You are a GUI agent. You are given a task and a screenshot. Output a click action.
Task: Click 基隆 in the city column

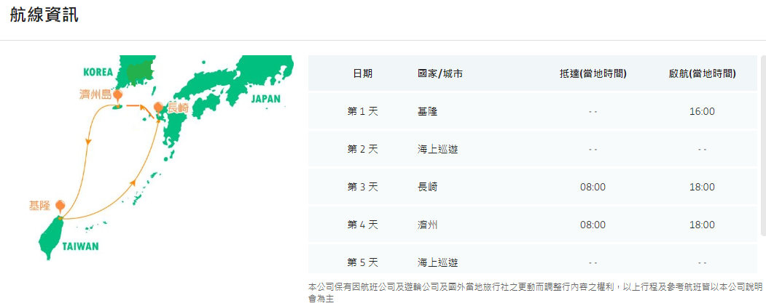pos(427,112)
